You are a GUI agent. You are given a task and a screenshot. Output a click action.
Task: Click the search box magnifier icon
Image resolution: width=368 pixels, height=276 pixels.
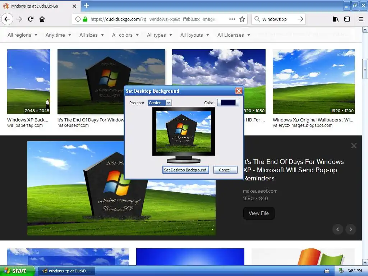pyautogui.click(x=257, y=19)
